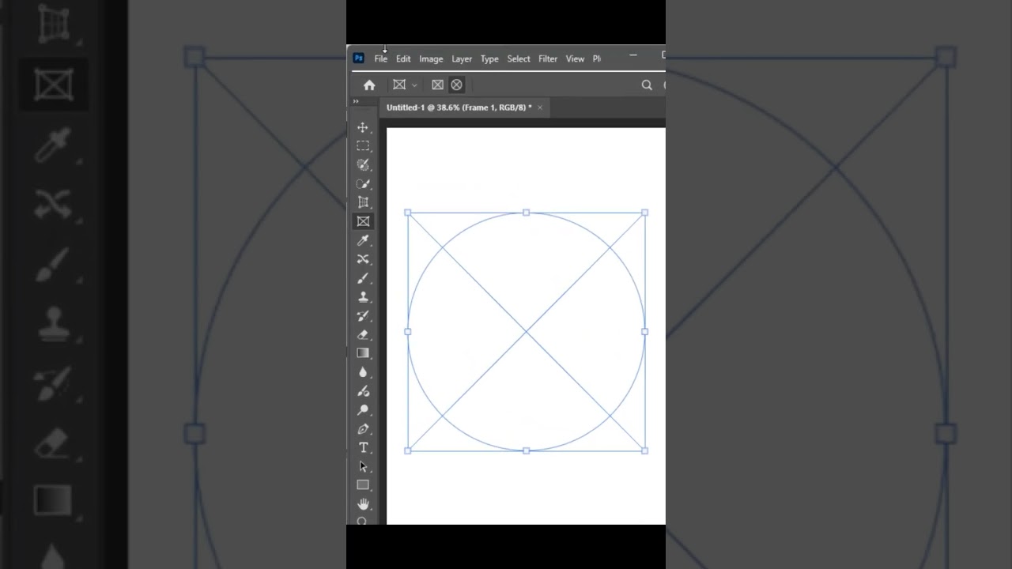Select the Perspective Crop tool

click(x=363, y=202)
